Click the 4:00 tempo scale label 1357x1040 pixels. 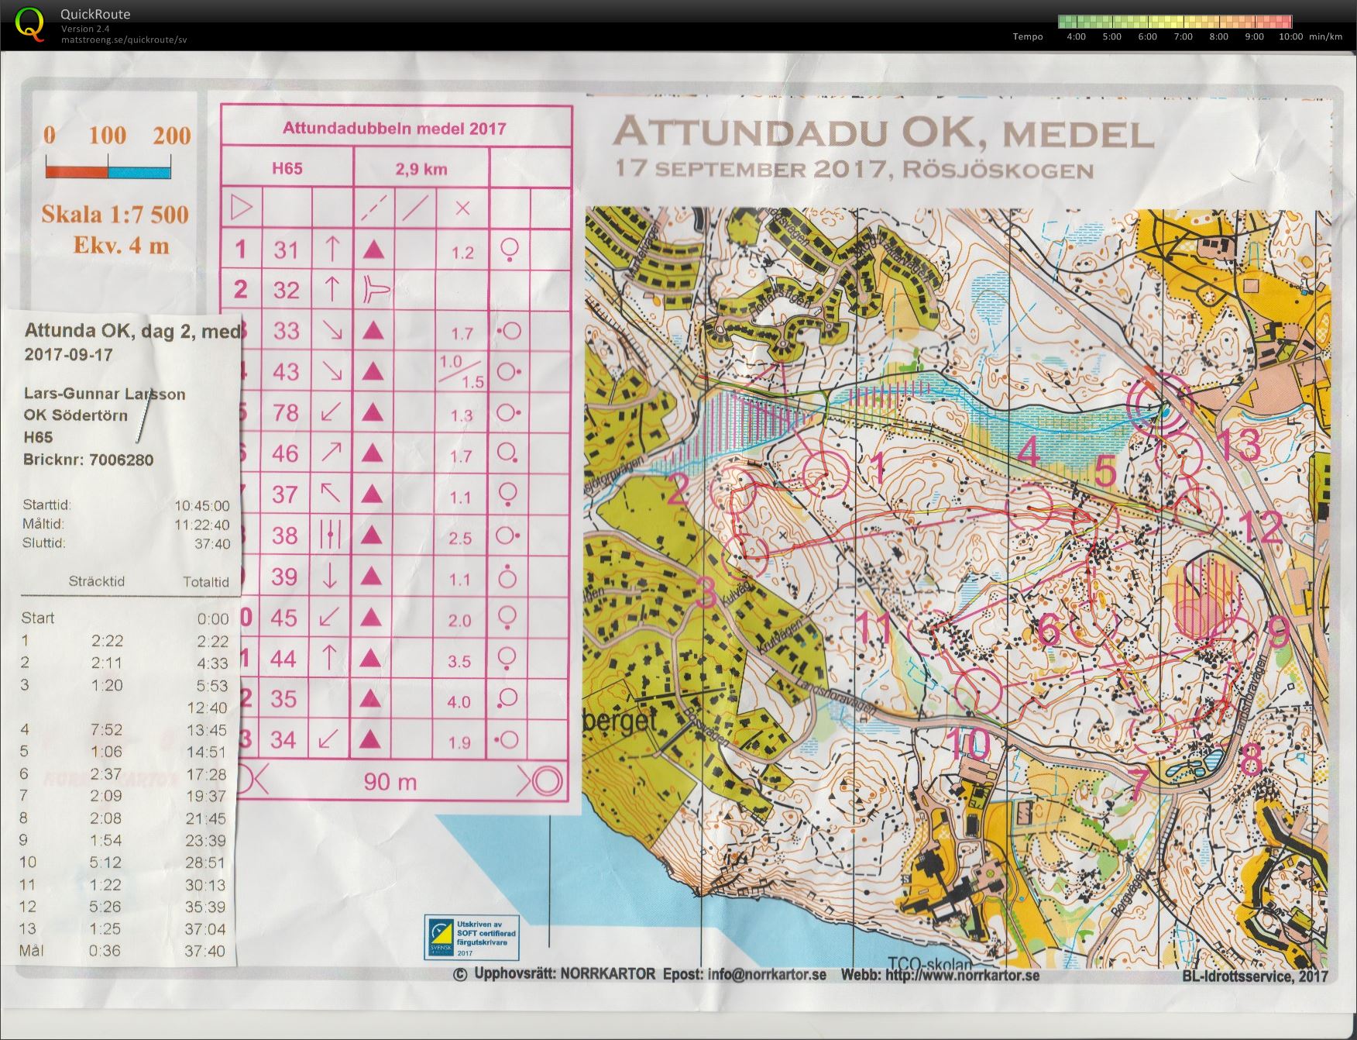tap(1076, 36)
